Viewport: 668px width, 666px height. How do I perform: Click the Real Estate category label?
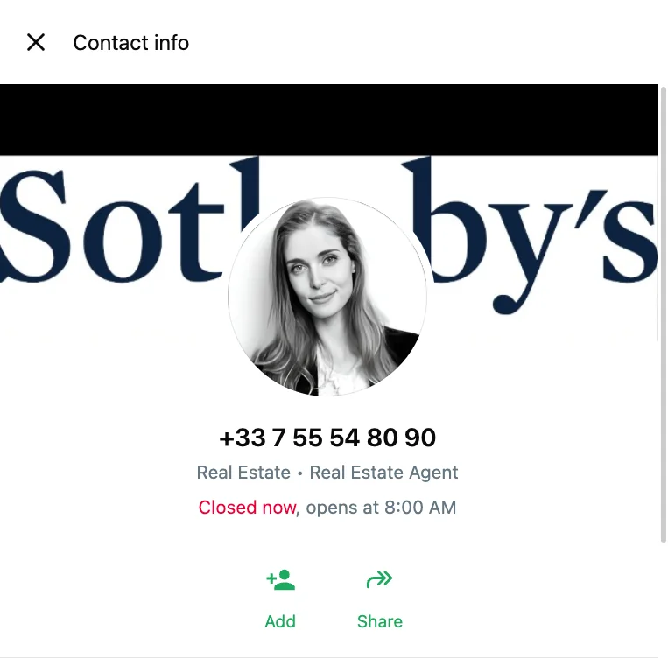[243, 473]
